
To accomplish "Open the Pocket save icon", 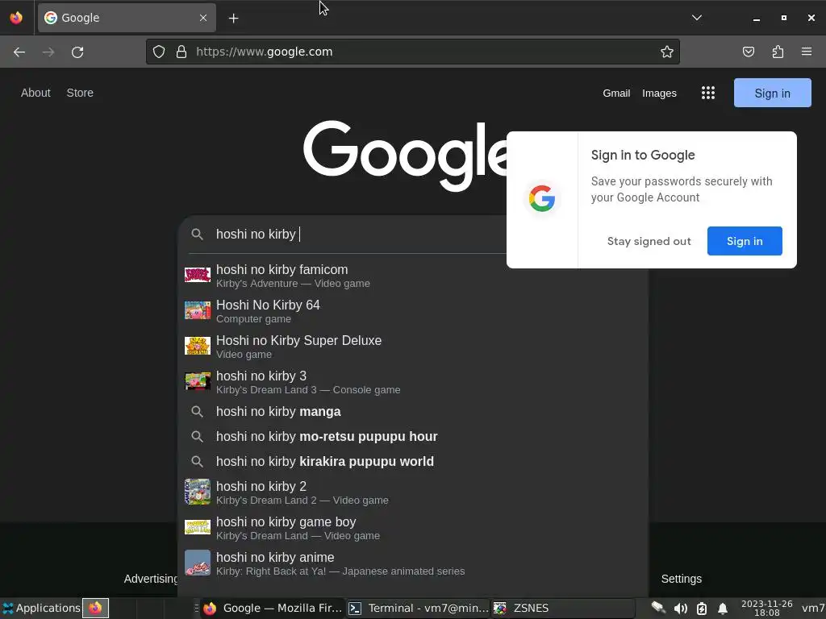I will point(748,52).
